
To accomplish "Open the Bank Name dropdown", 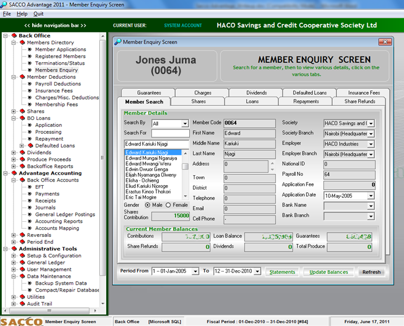I will click(371, 206).
